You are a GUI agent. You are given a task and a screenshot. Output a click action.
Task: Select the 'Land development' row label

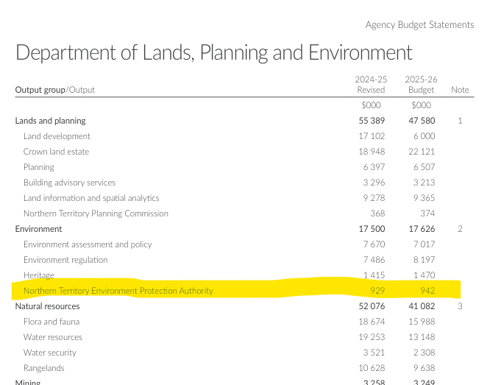[57, 136]
